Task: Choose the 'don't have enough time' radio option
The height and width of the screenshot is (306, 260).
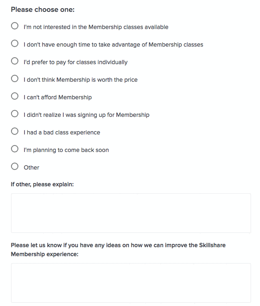Action: [x=15, y=44]
